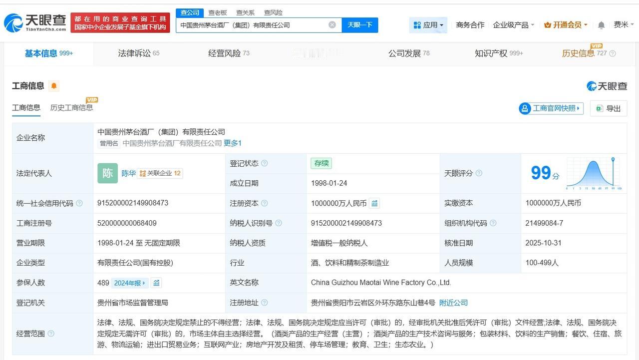Click the company name search input field
This screenshot has width=639, height=360.
pos(252,25)
